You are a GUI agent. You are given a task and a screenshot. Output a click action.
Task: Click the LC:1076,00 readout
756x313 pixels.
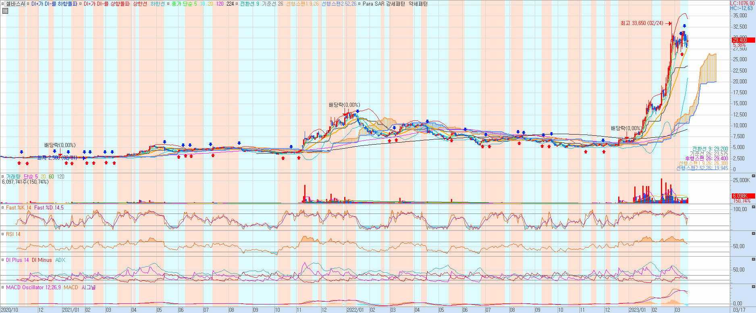[742, 3]
